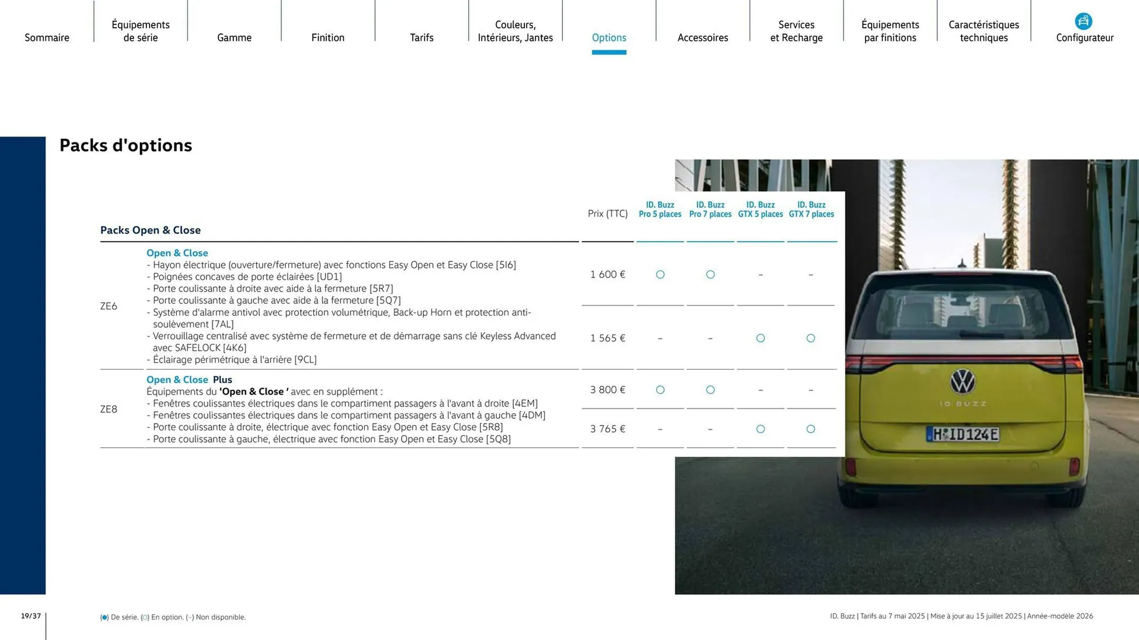Open Services et Recharge
This screenshot has width=1139, height=640.
[796, 31]
